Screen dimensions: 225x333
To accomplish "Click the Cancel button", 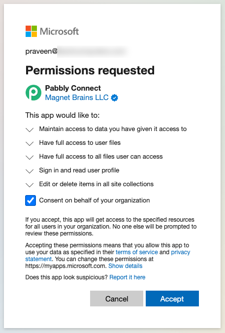I will pos(117,299).
